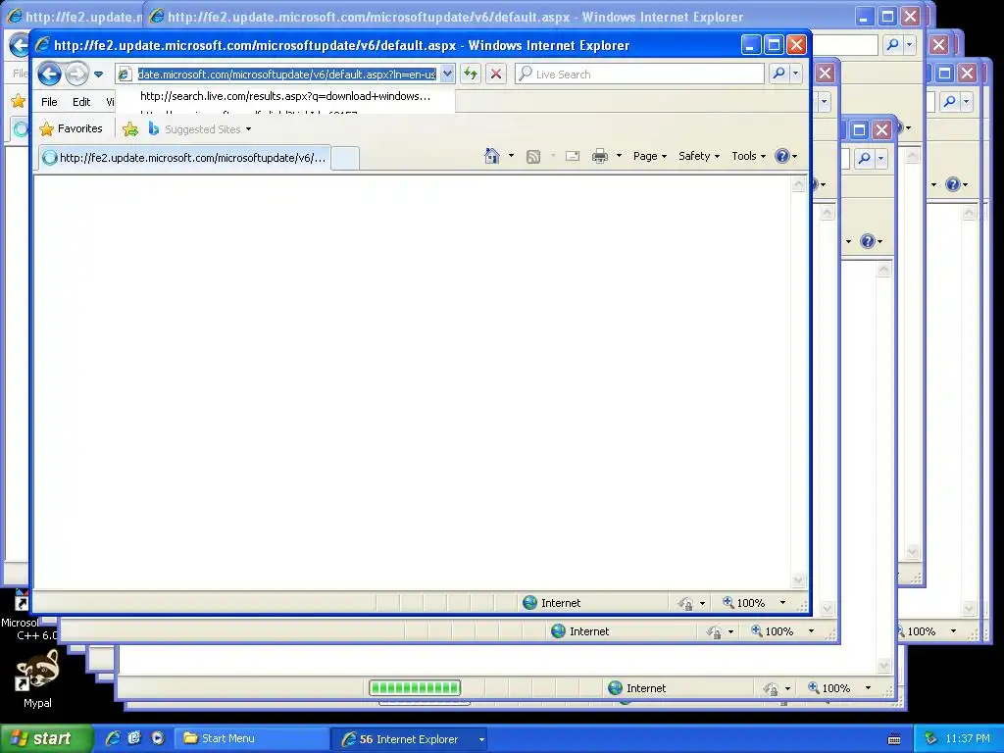Open the Help icon menu in command bar
The height and width of the screenshot is (753, 1004).
coord(785,156)
